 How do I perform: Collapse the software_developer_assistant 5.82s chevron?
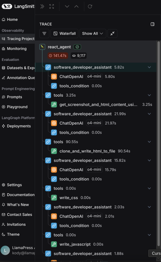click(149, 67)
